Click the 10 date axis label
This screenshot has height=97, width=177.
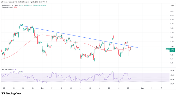point(71,88)
